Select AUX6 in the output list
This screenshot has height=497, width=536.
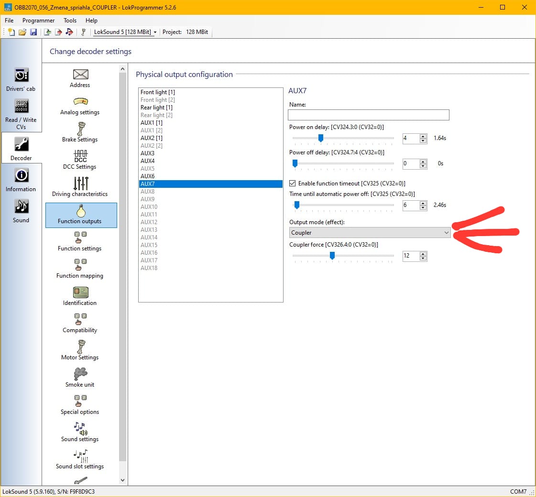tap(148, 176)
